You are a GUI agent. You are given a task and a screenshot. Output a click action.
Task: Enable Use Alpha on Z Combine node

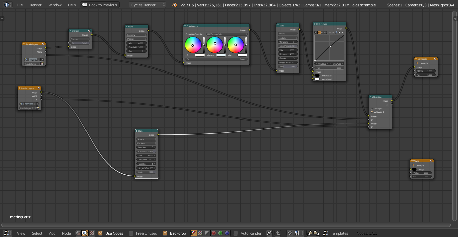pyautogui.click(x=372, y=108)
